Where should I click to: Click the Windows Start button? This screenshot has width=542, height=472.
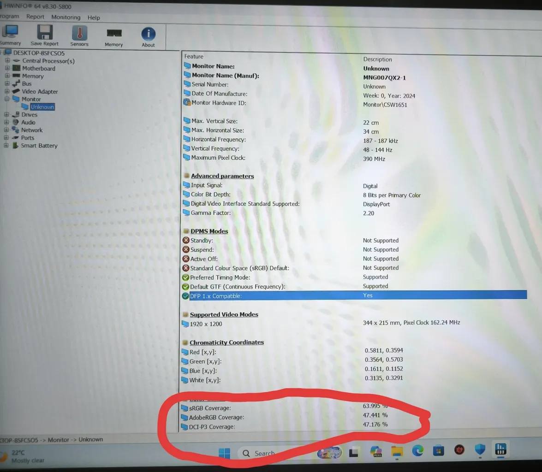[224, 454]
